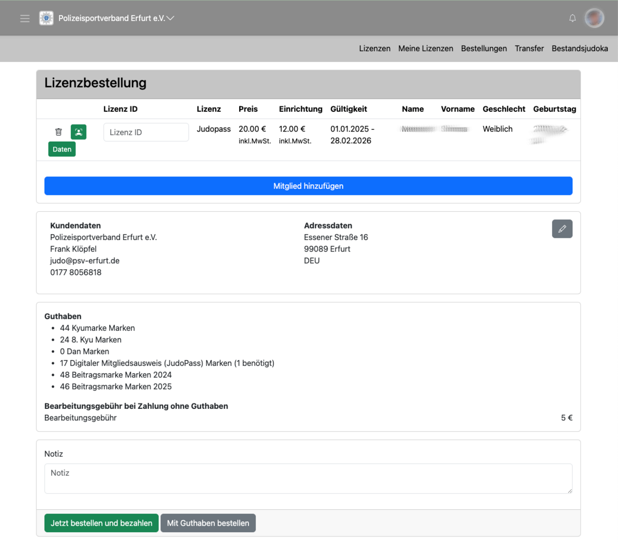This screenshot has height=543, width=618.
Task: Open Meine Lizenzen page
Action: (x=426, y=48)
